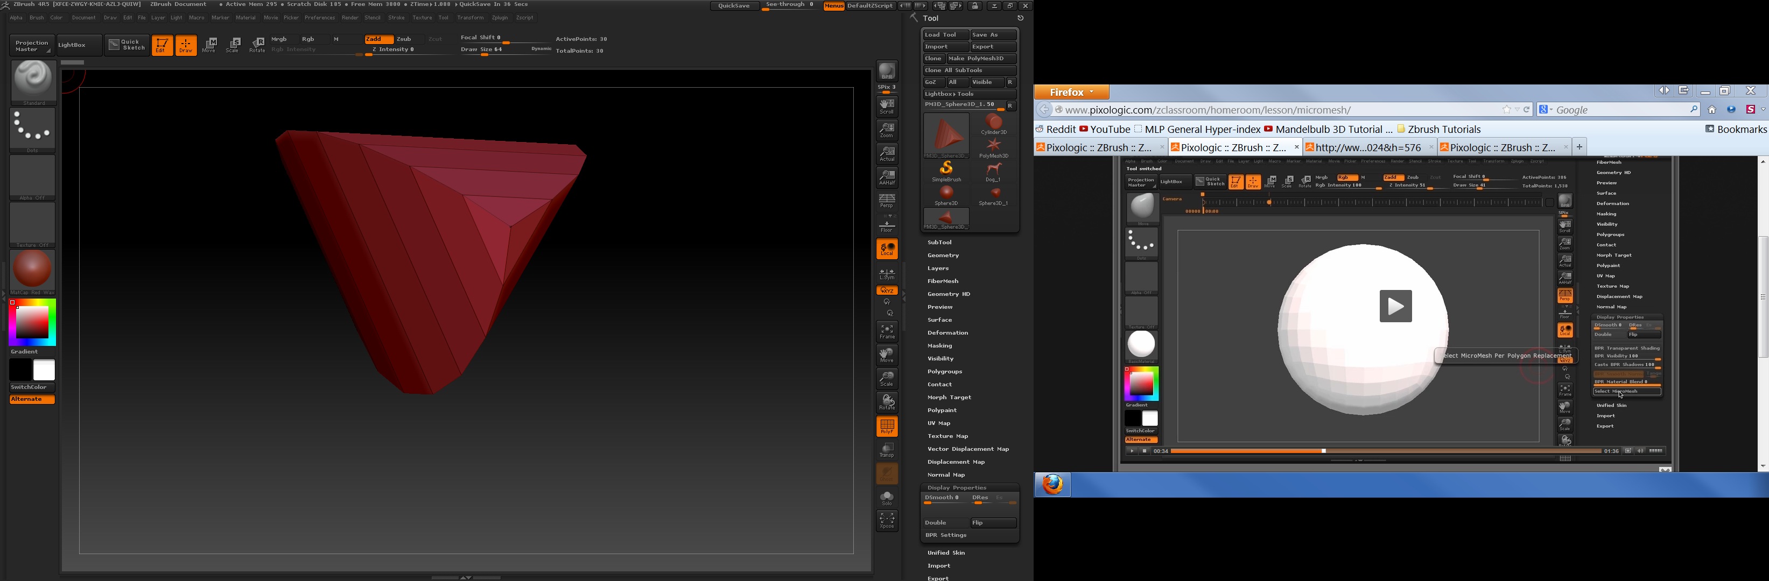Click the Frame view icon
The image size is (1769, 581).
[887, 331]
